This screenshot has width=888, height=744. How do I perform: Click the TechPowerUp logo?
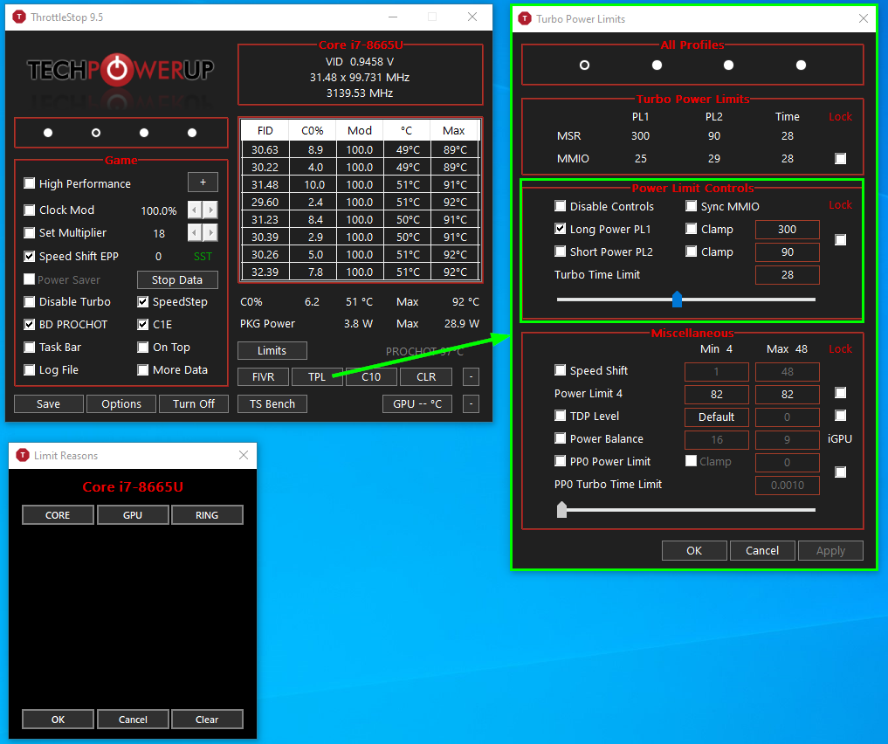click(120, 70)
